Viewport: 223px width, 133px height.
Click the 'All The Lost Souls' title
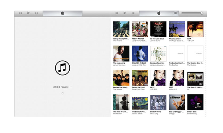[157, 39]
